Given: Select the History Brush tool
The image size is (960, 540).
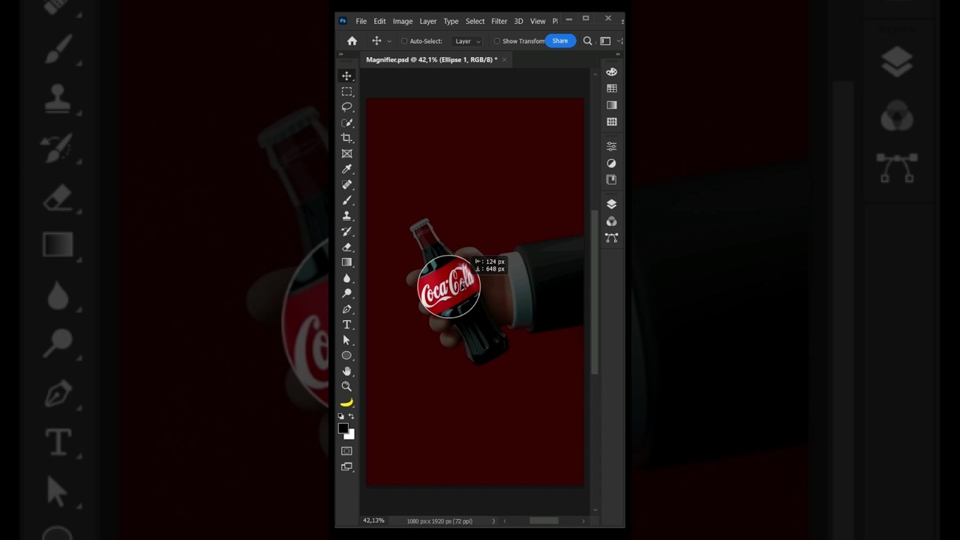Looking at the screenshot, I should [346, 232].
